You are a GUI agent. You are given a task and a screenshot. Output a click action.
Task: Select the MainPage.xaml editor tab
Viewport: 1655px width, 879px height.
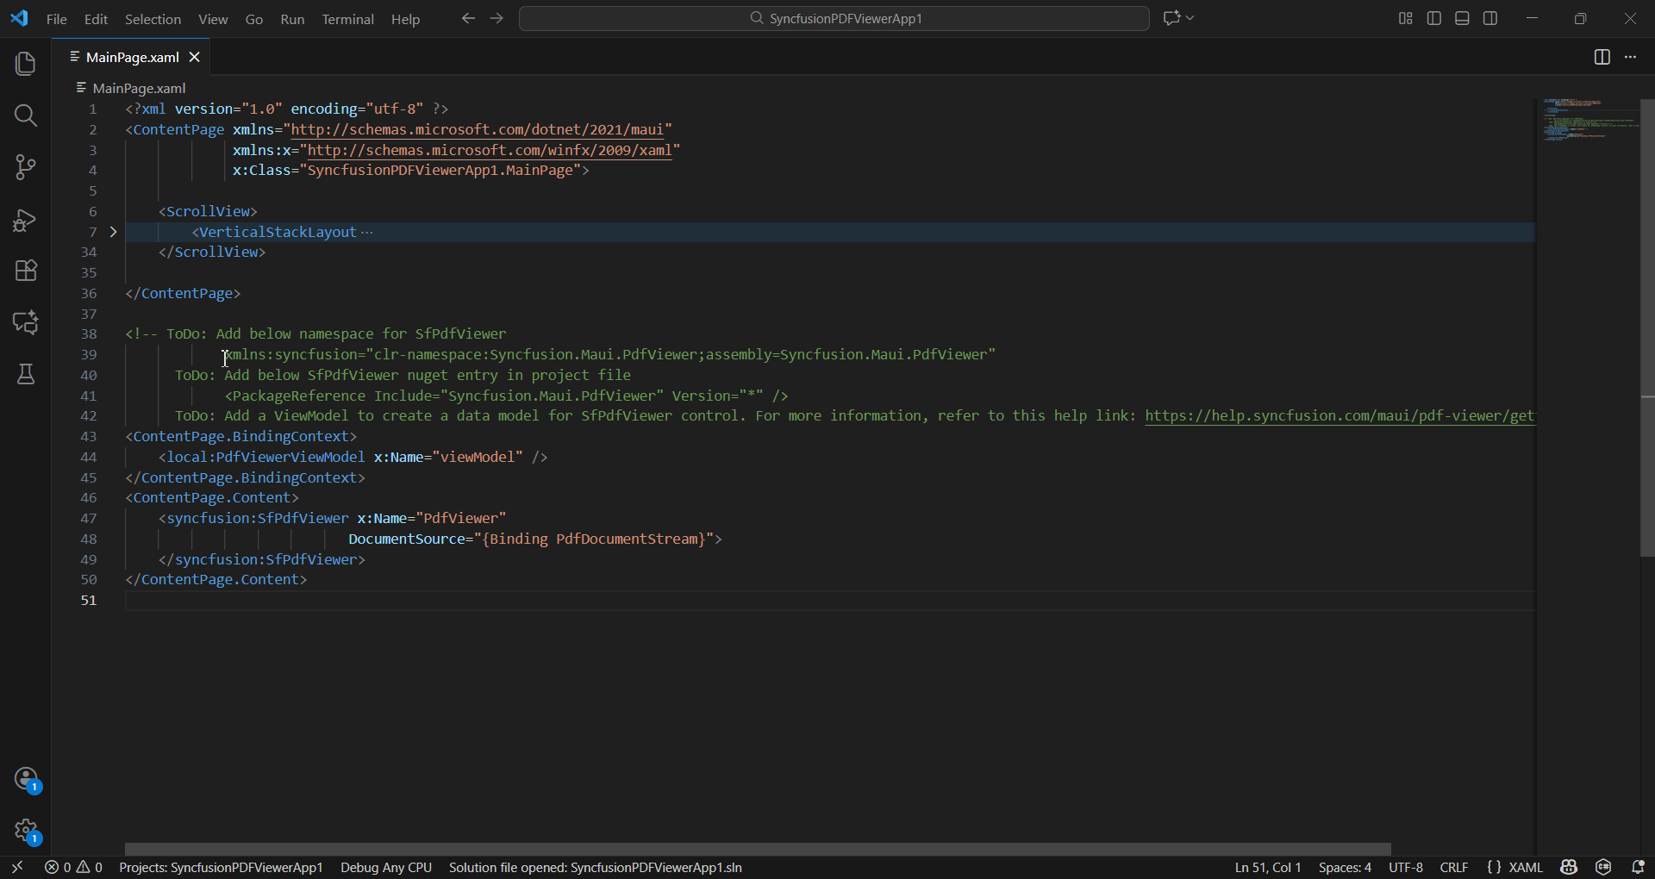(x=132, y=57)
